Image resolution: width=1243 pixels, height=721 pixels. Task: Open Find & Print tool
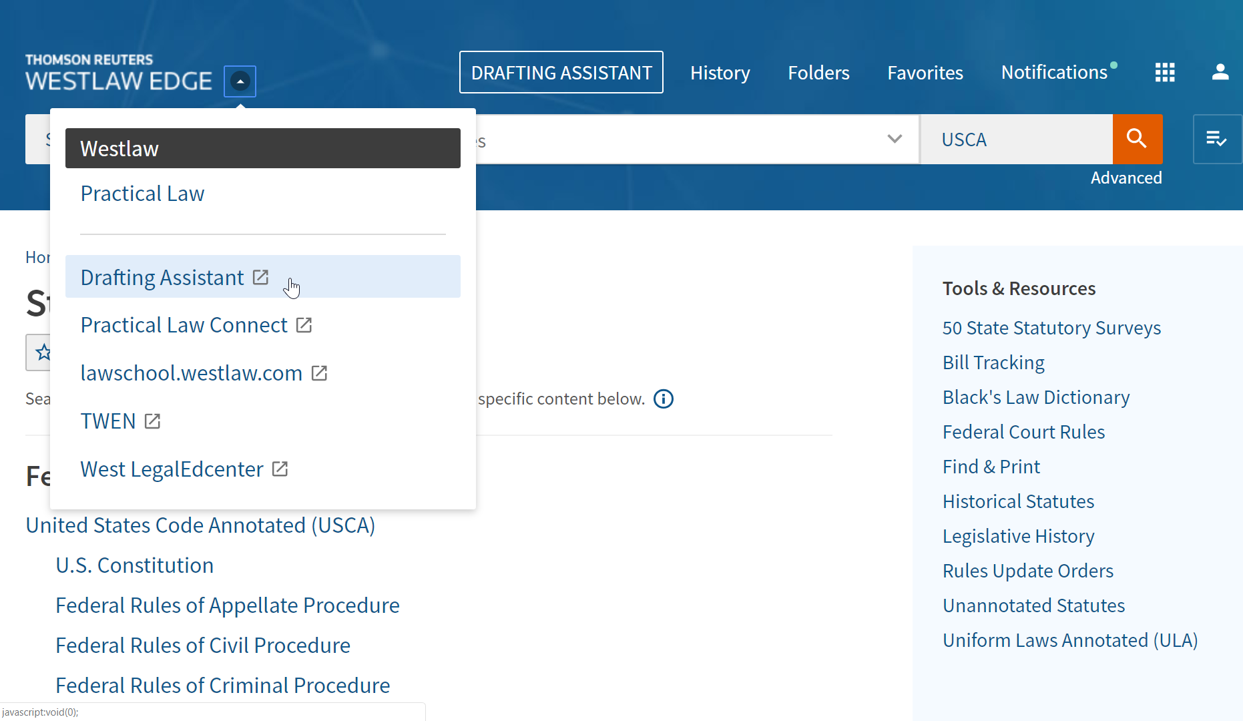point(991,467)
